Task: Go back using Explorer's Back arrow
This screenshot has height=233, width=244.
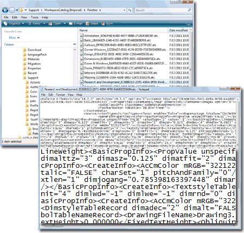Action: click(x=5, y=10)
